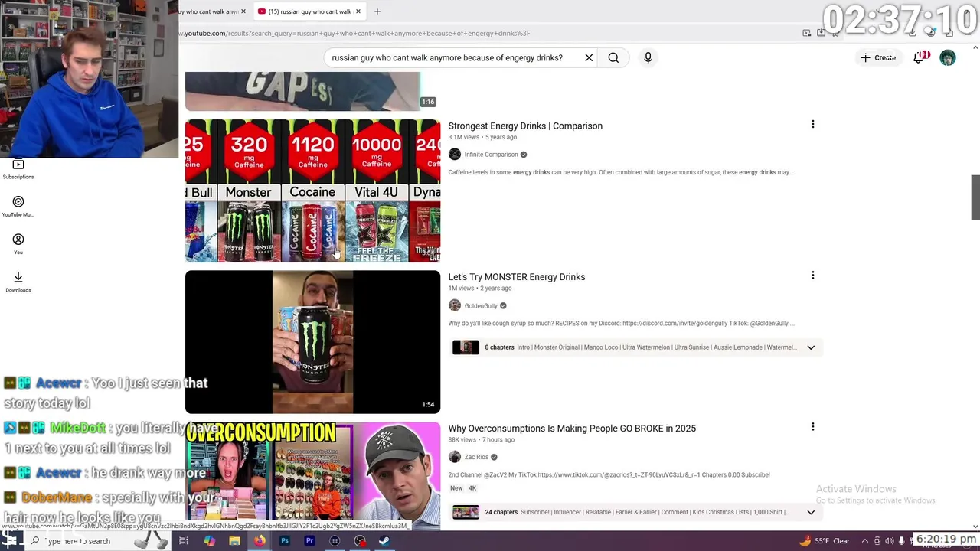The width and height of the screenshot is (980, 551).
Task: Open Photoshop from the taskbar
Action: 285,540
